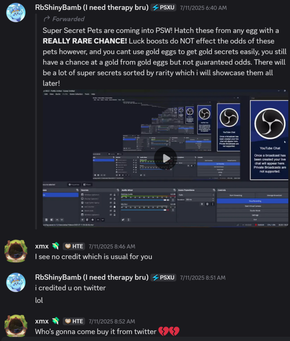Click the Forwarded label text

click(x=68, y=19)
